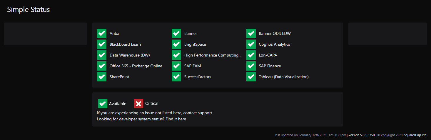Open the Data Warehouse (DW) status entry

(130, 55)
